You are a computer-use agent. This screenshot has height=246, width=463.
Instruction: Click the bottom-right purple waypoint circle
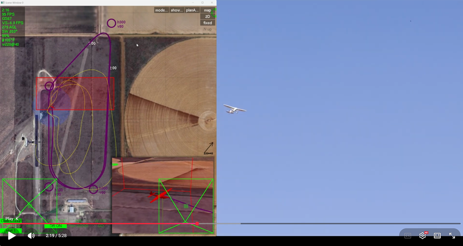93,189
